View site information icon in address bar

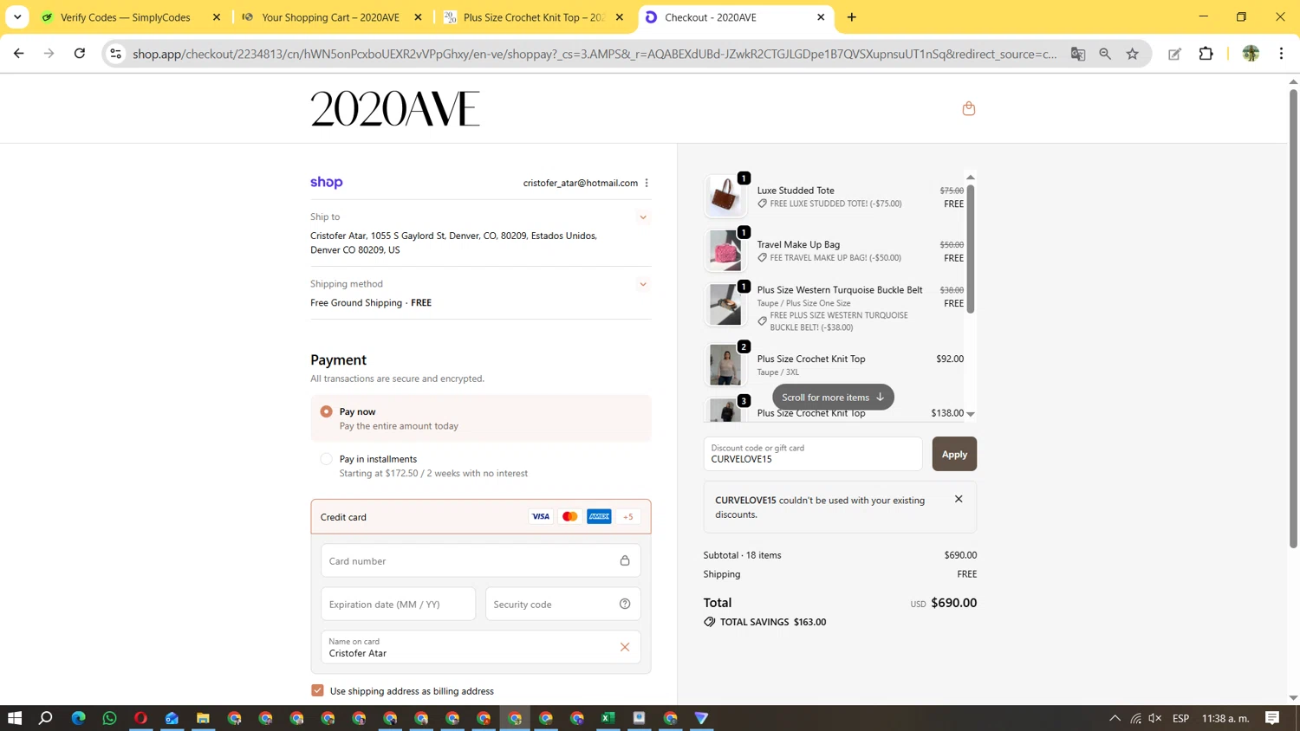[x=115, y=54]
